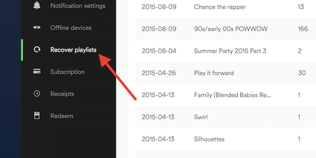316x158 pixels.
Task: Click the Silhouettes playlist row
Action: 209,139
